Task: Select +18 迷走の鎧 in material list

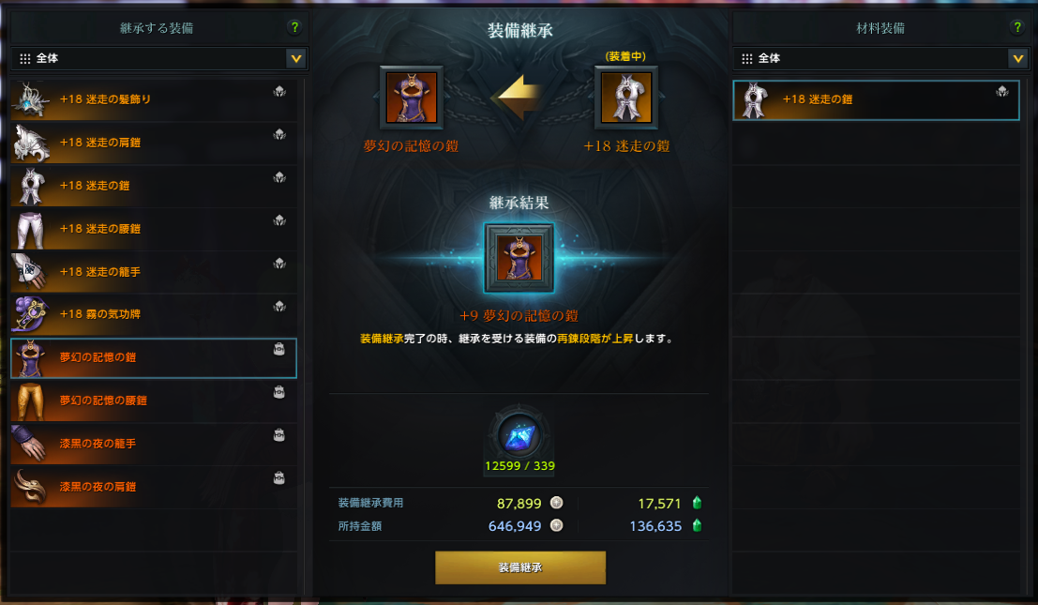Action: 876,100
